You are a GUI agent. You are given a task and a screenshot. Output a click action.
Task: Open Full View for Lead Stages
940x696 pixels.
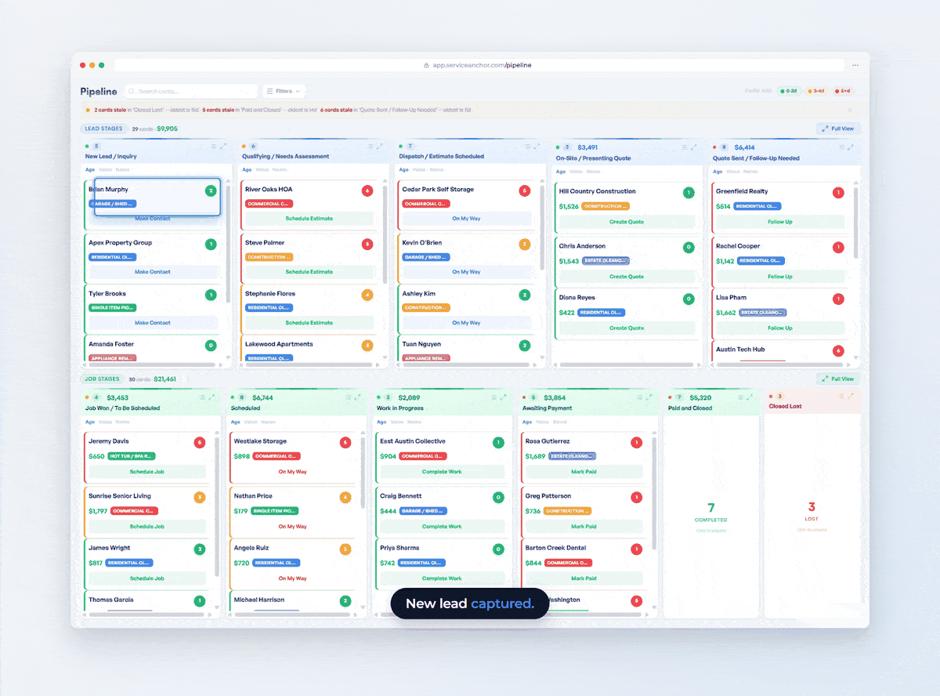pyautogui.click(x=838, y=129)
